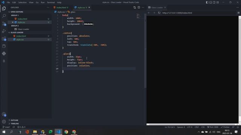The image size is (241, 135).
Task: Open More Actions in the preview editor group
Action: [x=238, y=7]
